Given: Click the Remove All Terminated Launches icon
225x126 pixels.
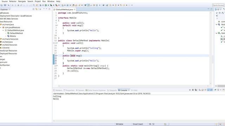Looking at the screenshot, I should (196, 90).
